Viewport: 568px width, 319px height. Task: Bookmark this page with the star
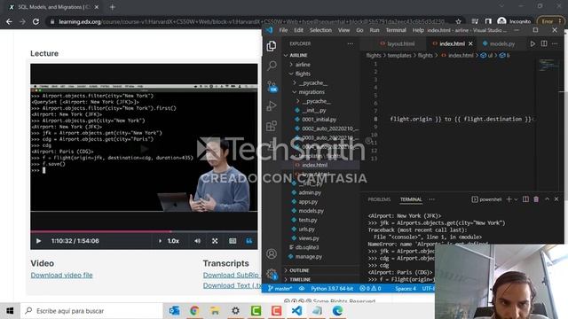click(458, 21)
